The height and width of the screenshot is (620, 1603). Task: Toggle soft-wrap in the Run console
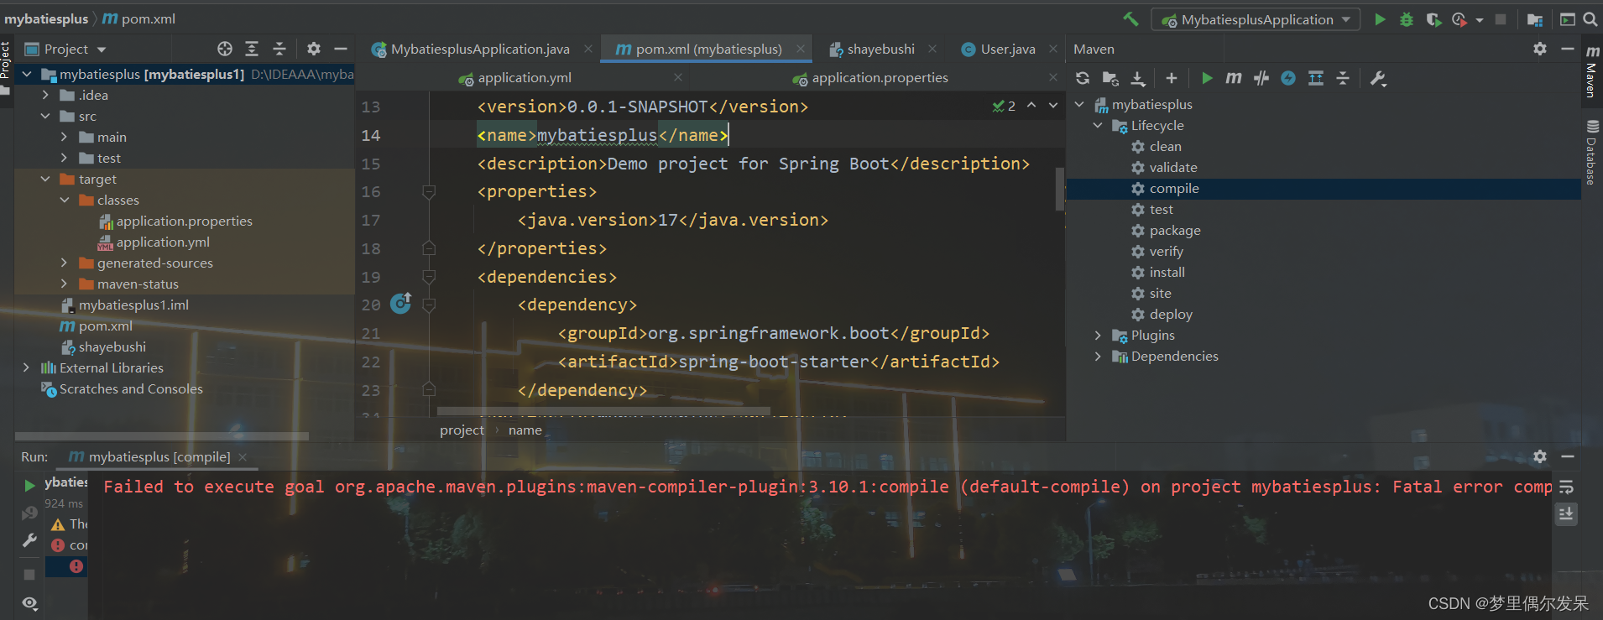click(x=1566, y=487)
